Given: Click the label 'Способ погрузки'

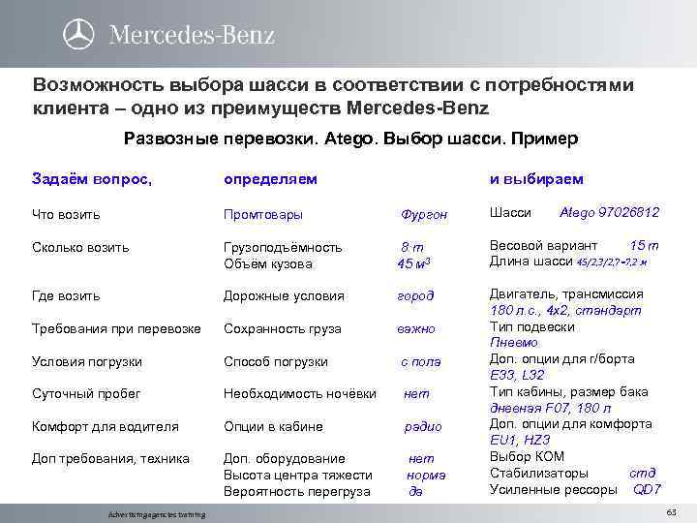Looking at the screenshot, I should click(x=276, y=362).
